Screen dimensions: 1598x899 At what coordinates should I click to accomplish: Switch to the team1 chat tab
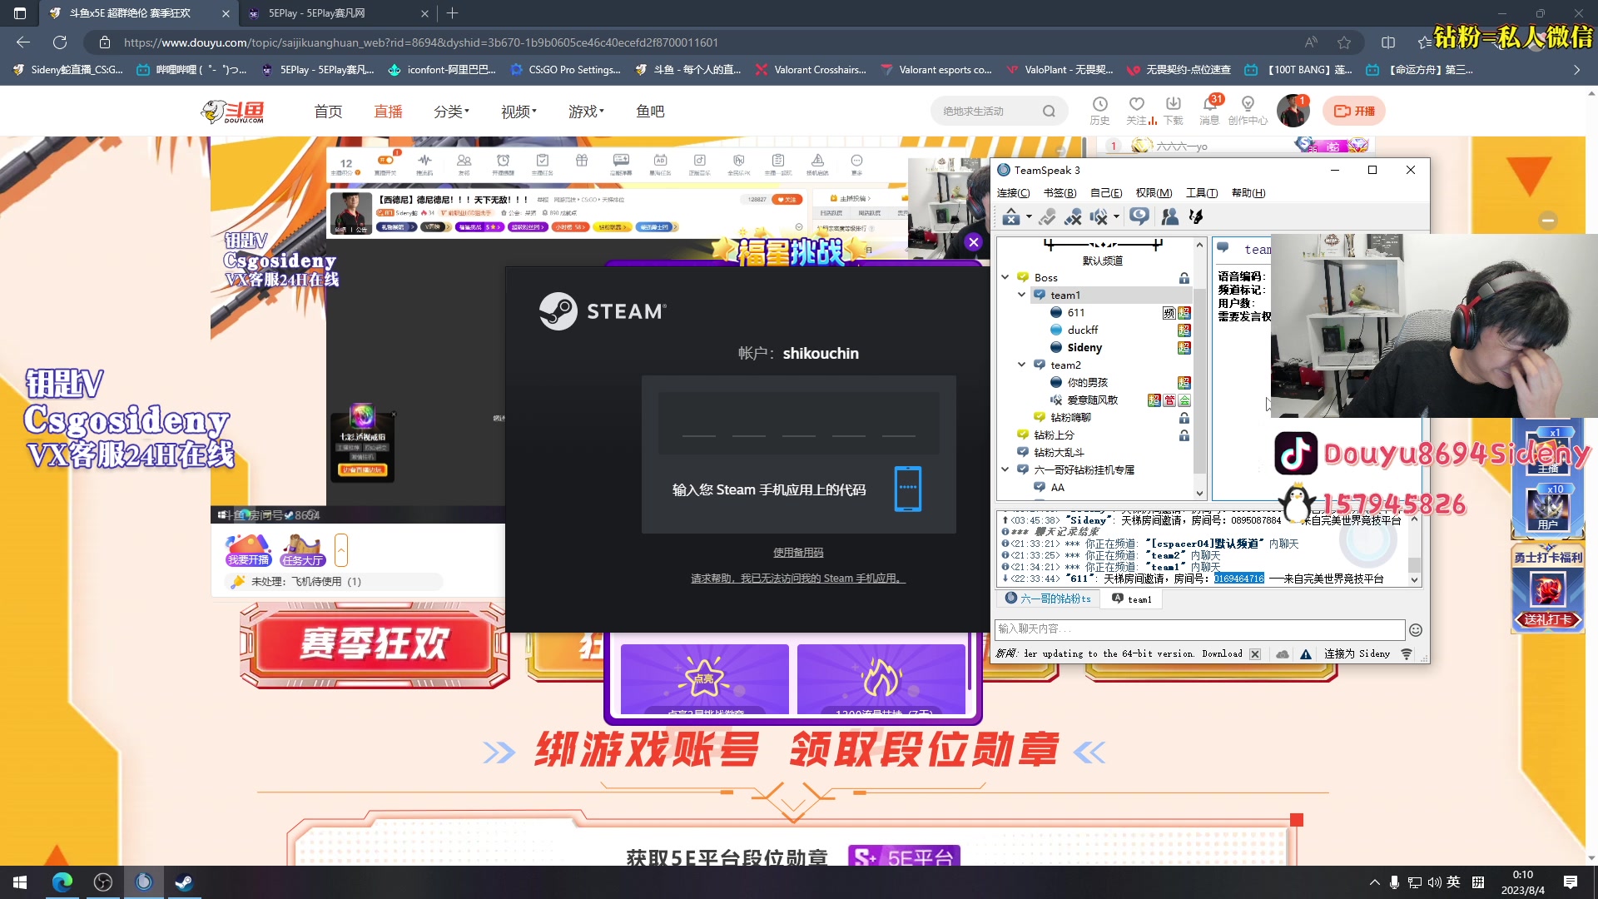point(1132,599)
